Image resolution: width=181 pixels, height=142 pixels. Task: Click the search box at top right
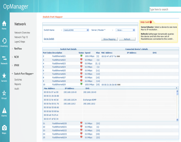click(165, 9)
